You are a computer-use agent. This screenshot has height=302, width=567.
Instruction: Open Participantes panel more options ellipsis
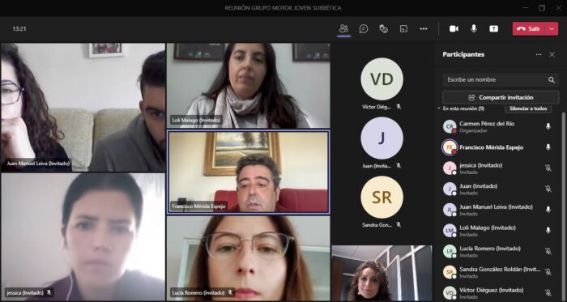click(539, 54)
